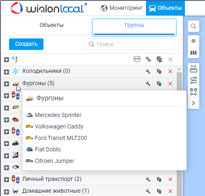Open the map layers icon
The height and width of the screenshot is (196, 205).
tap(194, 53)
